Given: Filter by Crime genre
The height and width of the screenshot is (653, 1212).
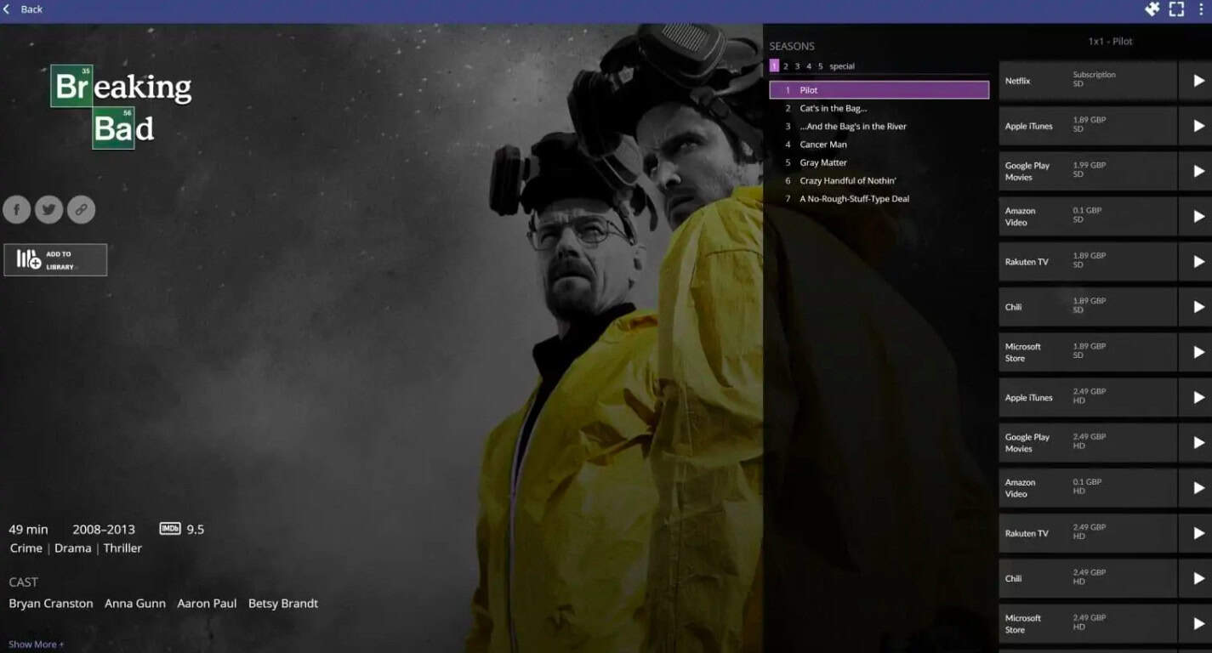Looking at the screenshot, I should [26, 548].
